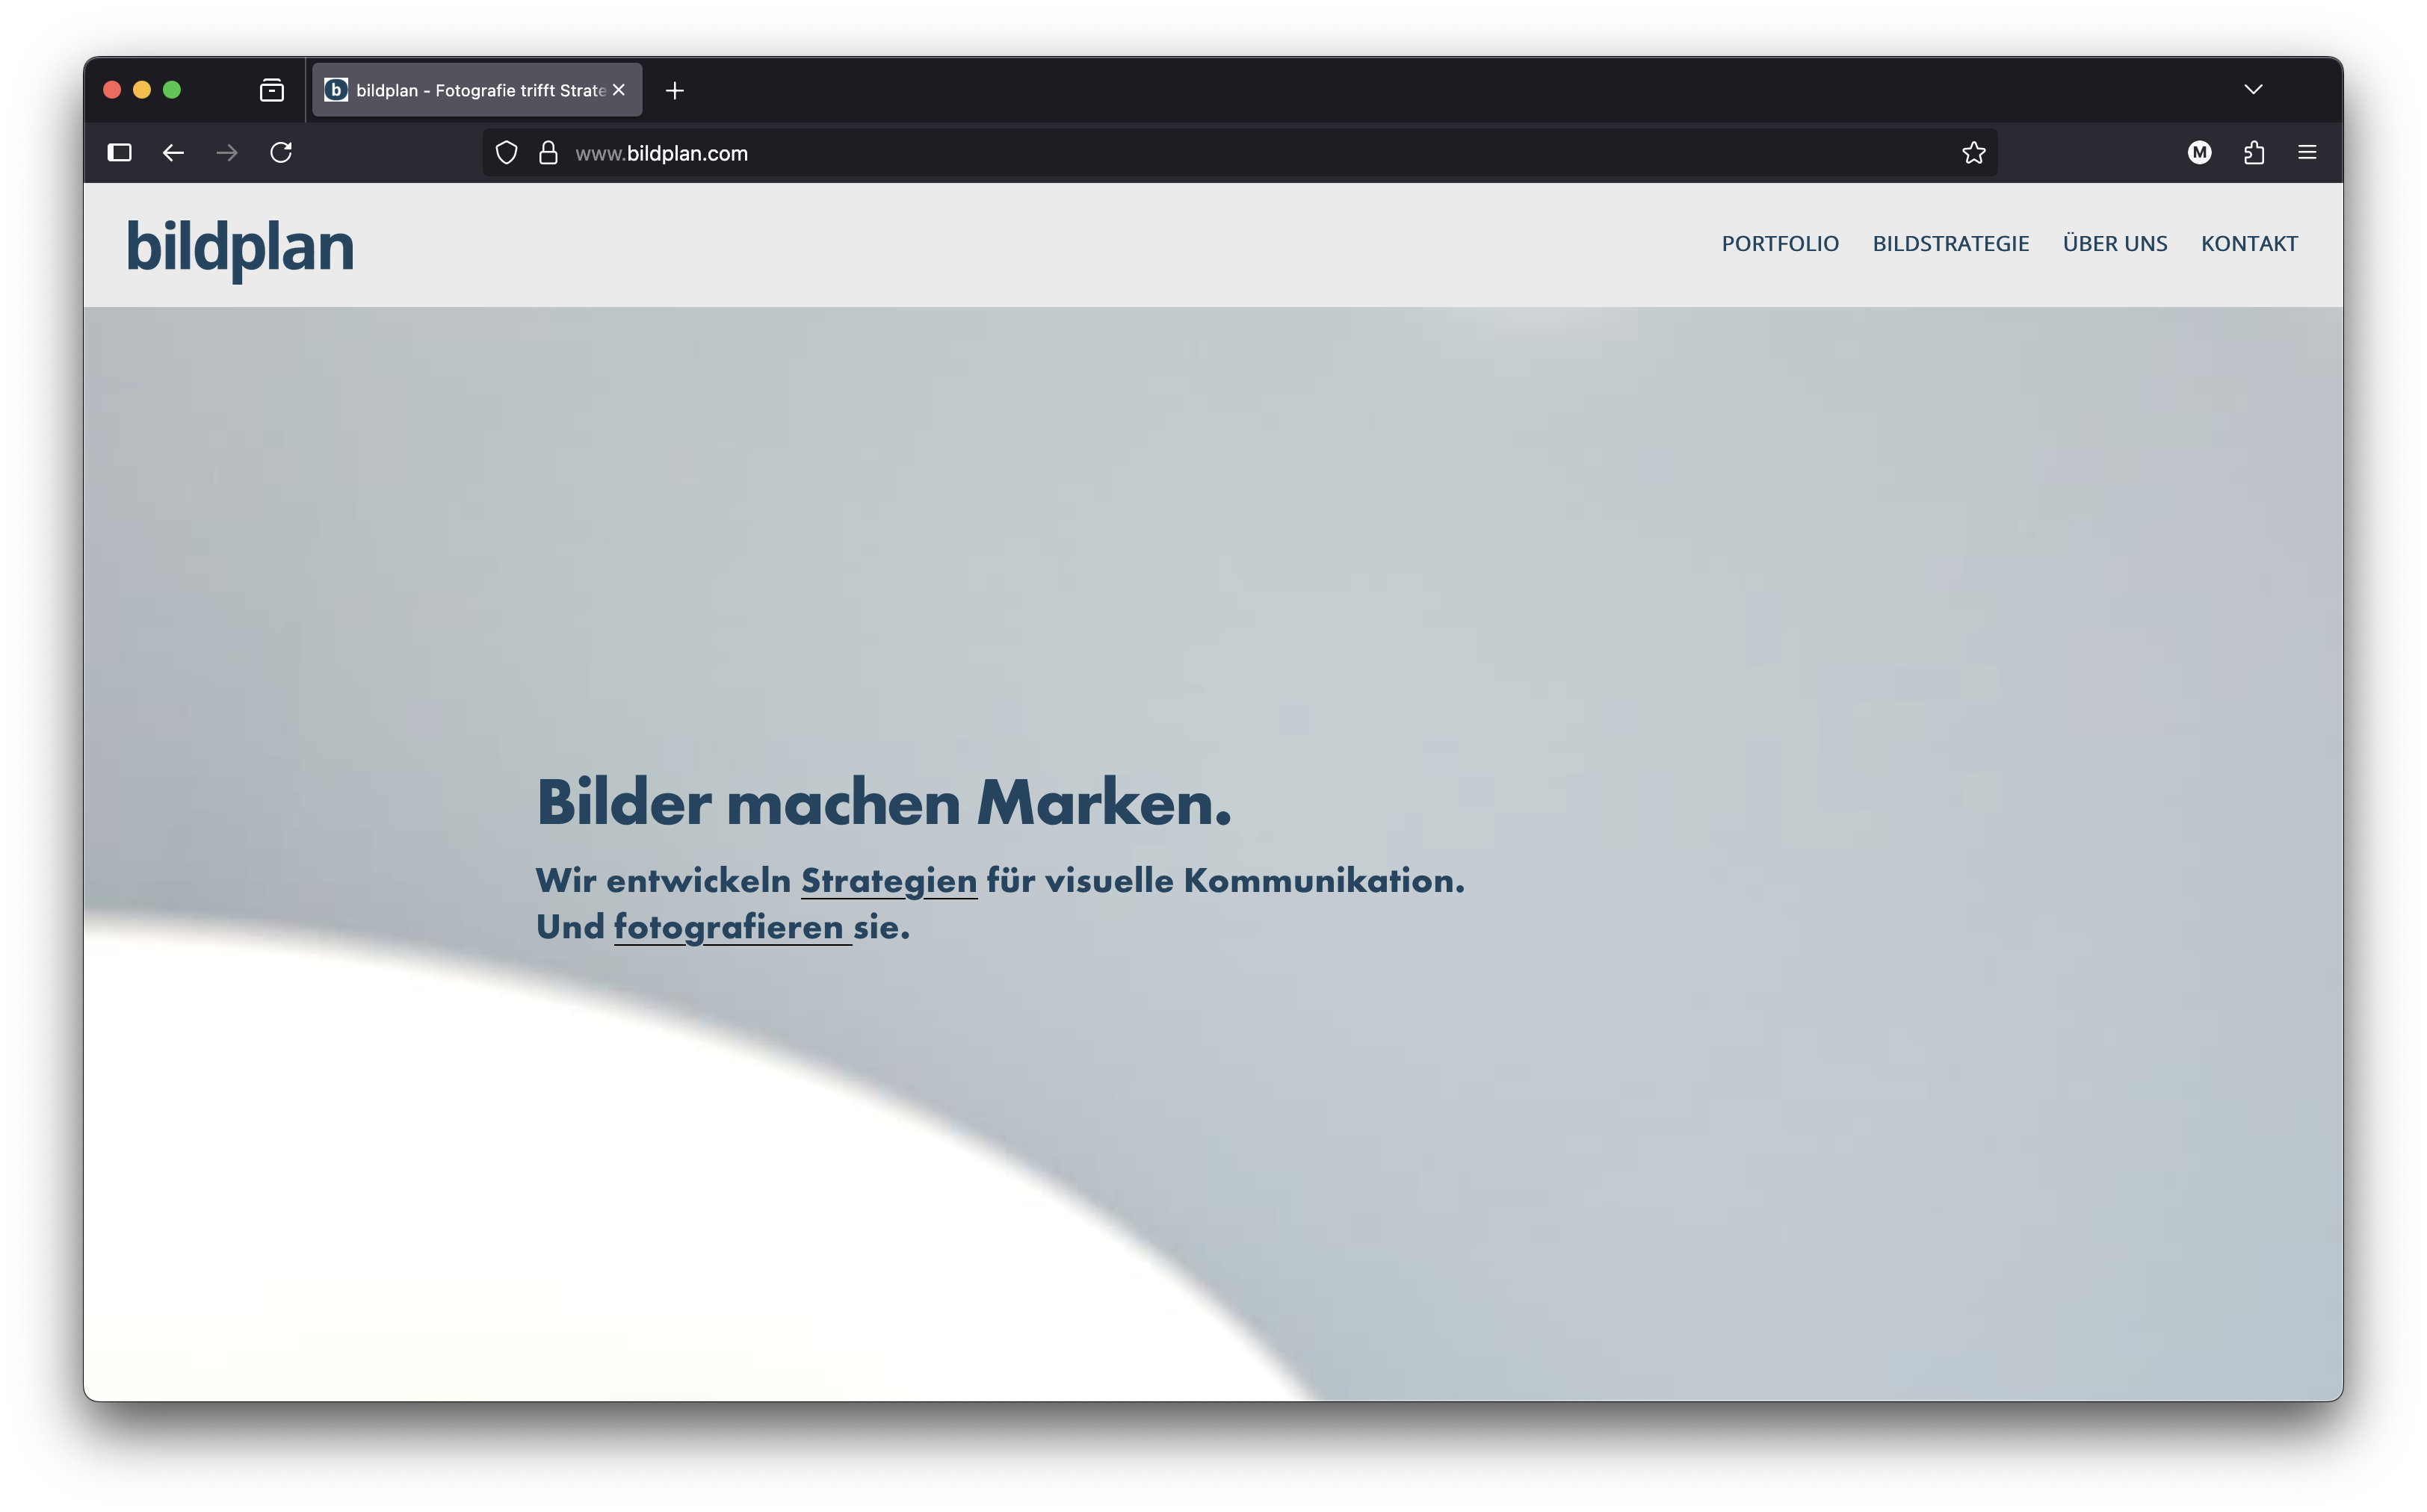Reload the current page
The width and height of the screenshot is (2427, 1512).
[x=281, y=152]
